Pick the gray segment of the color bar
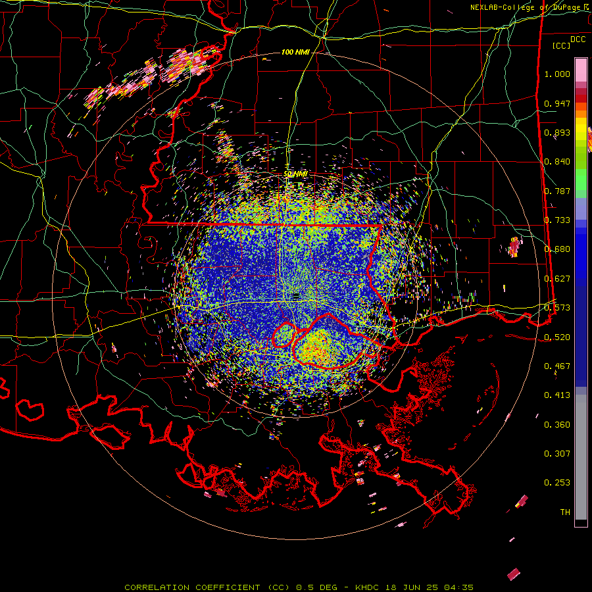The height and width of the screenshot is (592, 592). click(x=581, y=457)
